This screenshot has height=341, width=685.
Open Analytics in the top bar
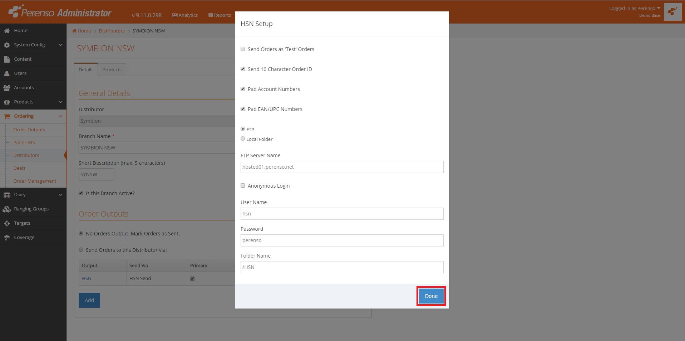[185, 15]
